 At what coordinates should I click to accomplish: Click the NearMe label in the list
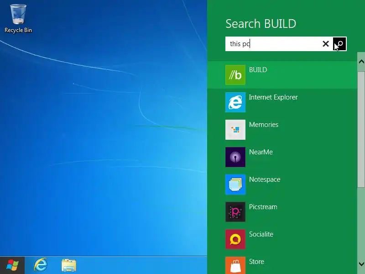(x=261, y=152)
